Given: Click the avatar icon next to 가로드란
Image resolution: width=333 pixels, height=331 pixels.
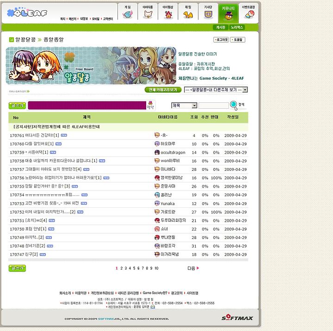Looking at the screenshot, I should [x=157, y=212].
